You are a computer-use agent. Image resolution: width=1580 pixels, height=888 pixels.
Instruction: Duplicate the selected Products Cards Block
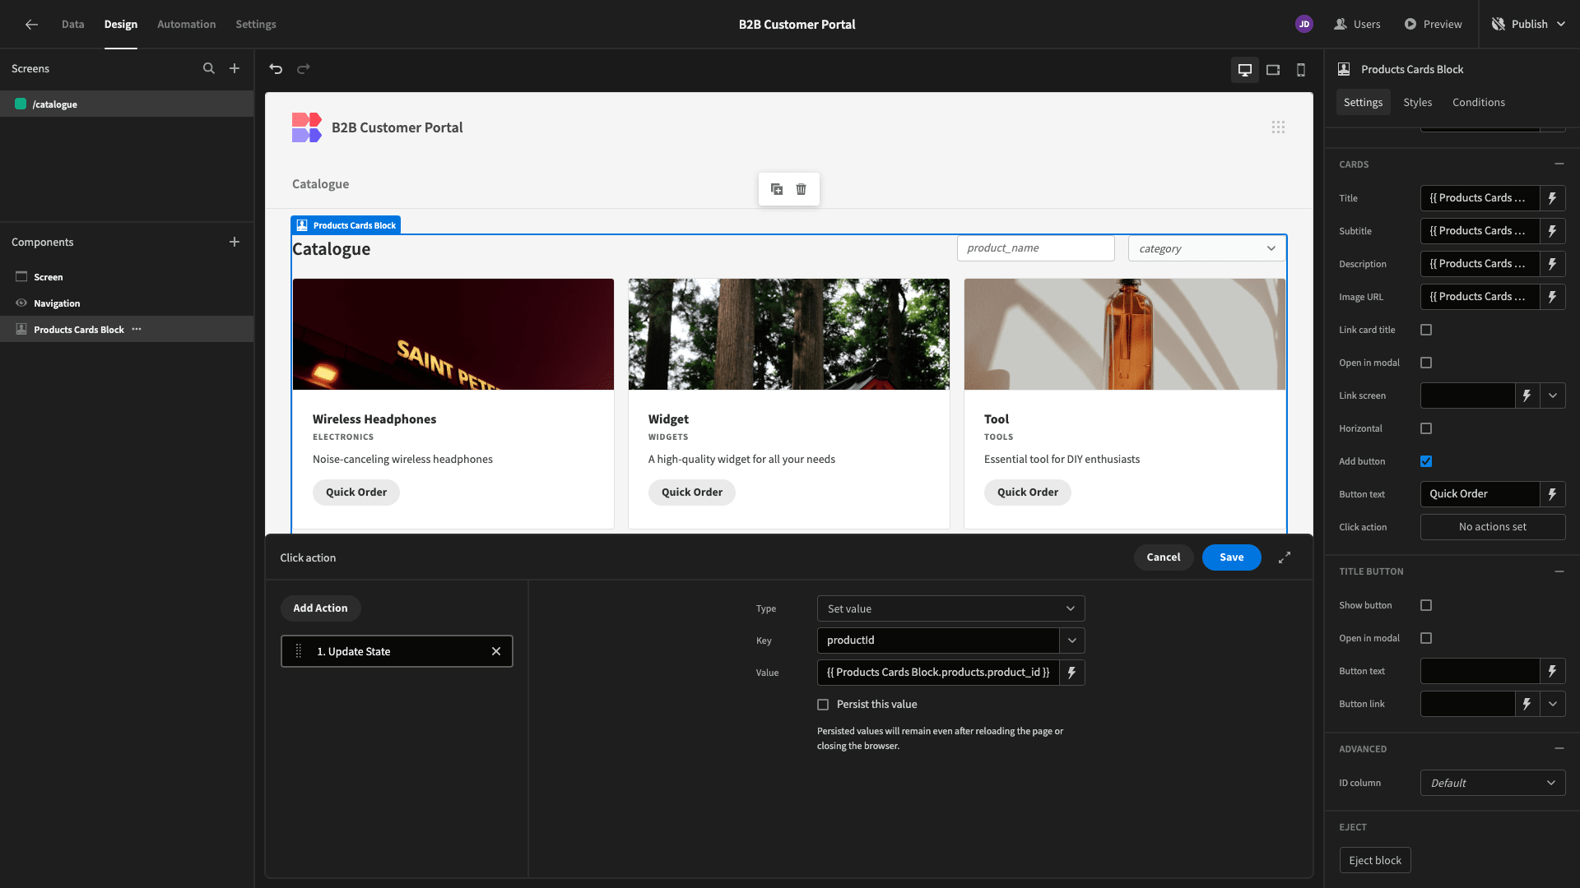coord(777,189)
